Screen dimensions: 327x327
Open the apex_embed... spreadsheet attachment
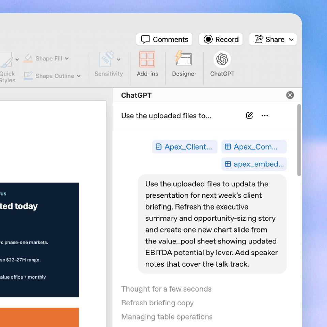click(x=254, y=164)
